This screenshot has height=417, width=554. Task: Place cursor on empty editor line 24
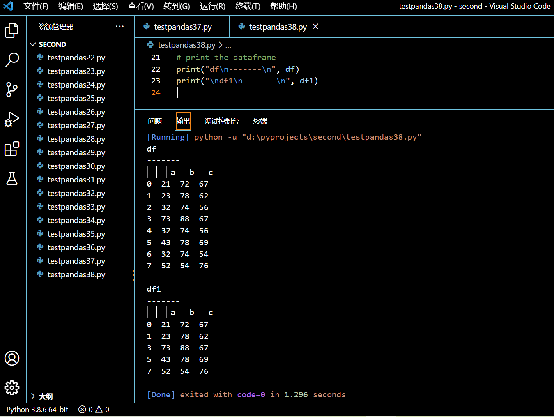[365, 92]
